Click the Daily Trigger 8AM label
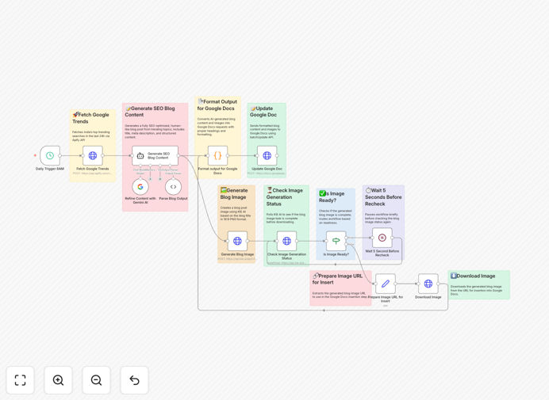 50,169
